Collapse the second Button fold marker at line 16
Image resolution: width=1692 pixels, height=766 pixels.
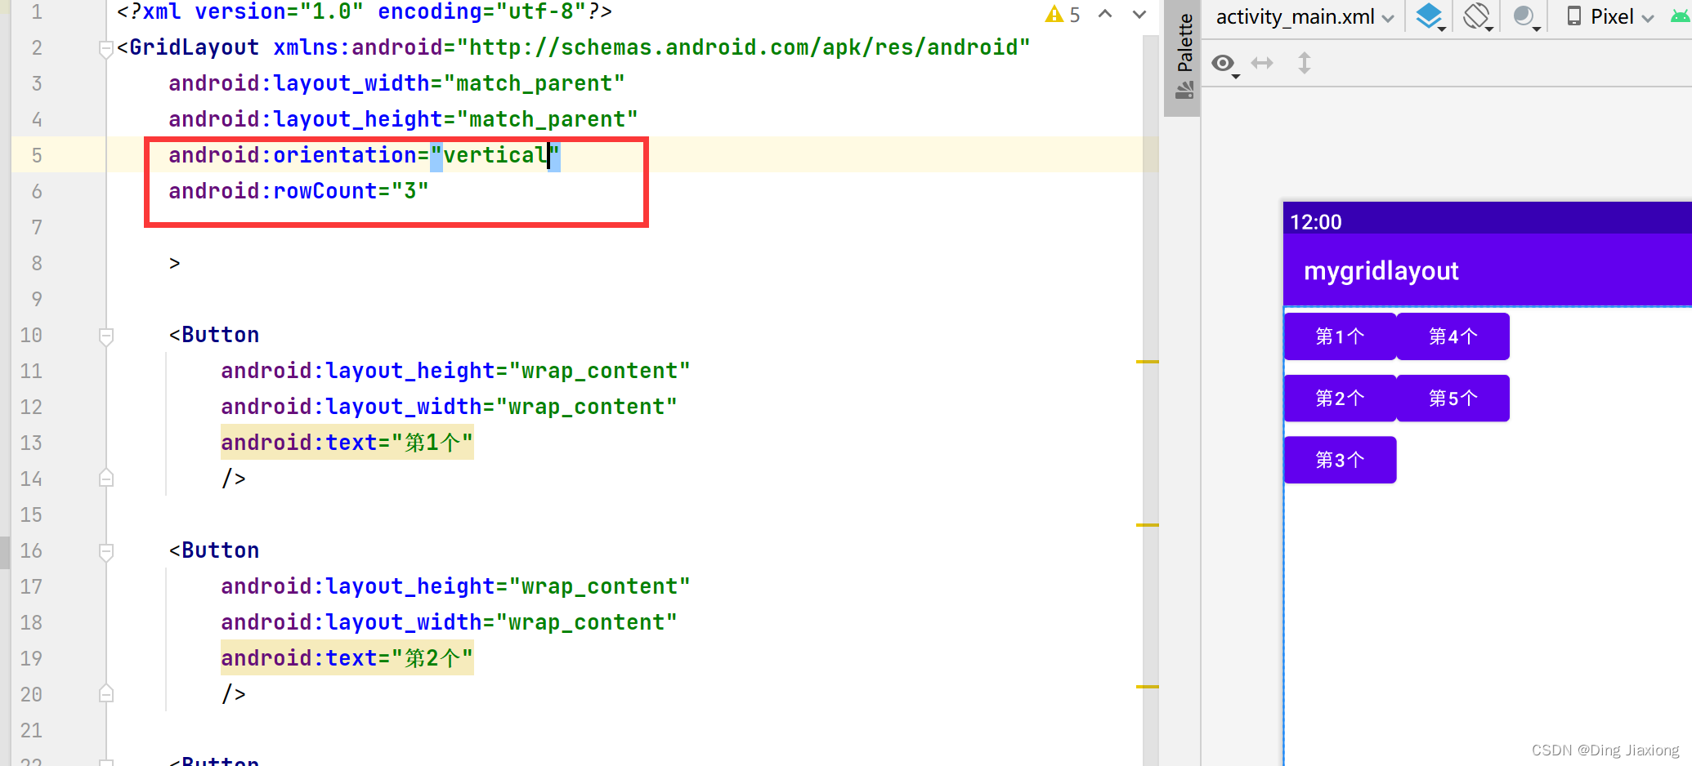pos(105,551)
